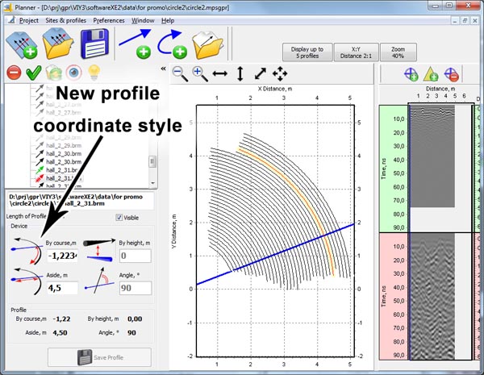Click horizontal stretch arrow icon
This screenshot has height=375, width=484.
tap(220, 73)
